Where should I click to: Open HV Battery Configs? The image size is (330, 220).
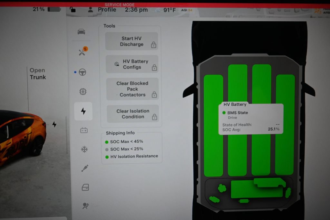pyautogui.click(x=132, y=64)
